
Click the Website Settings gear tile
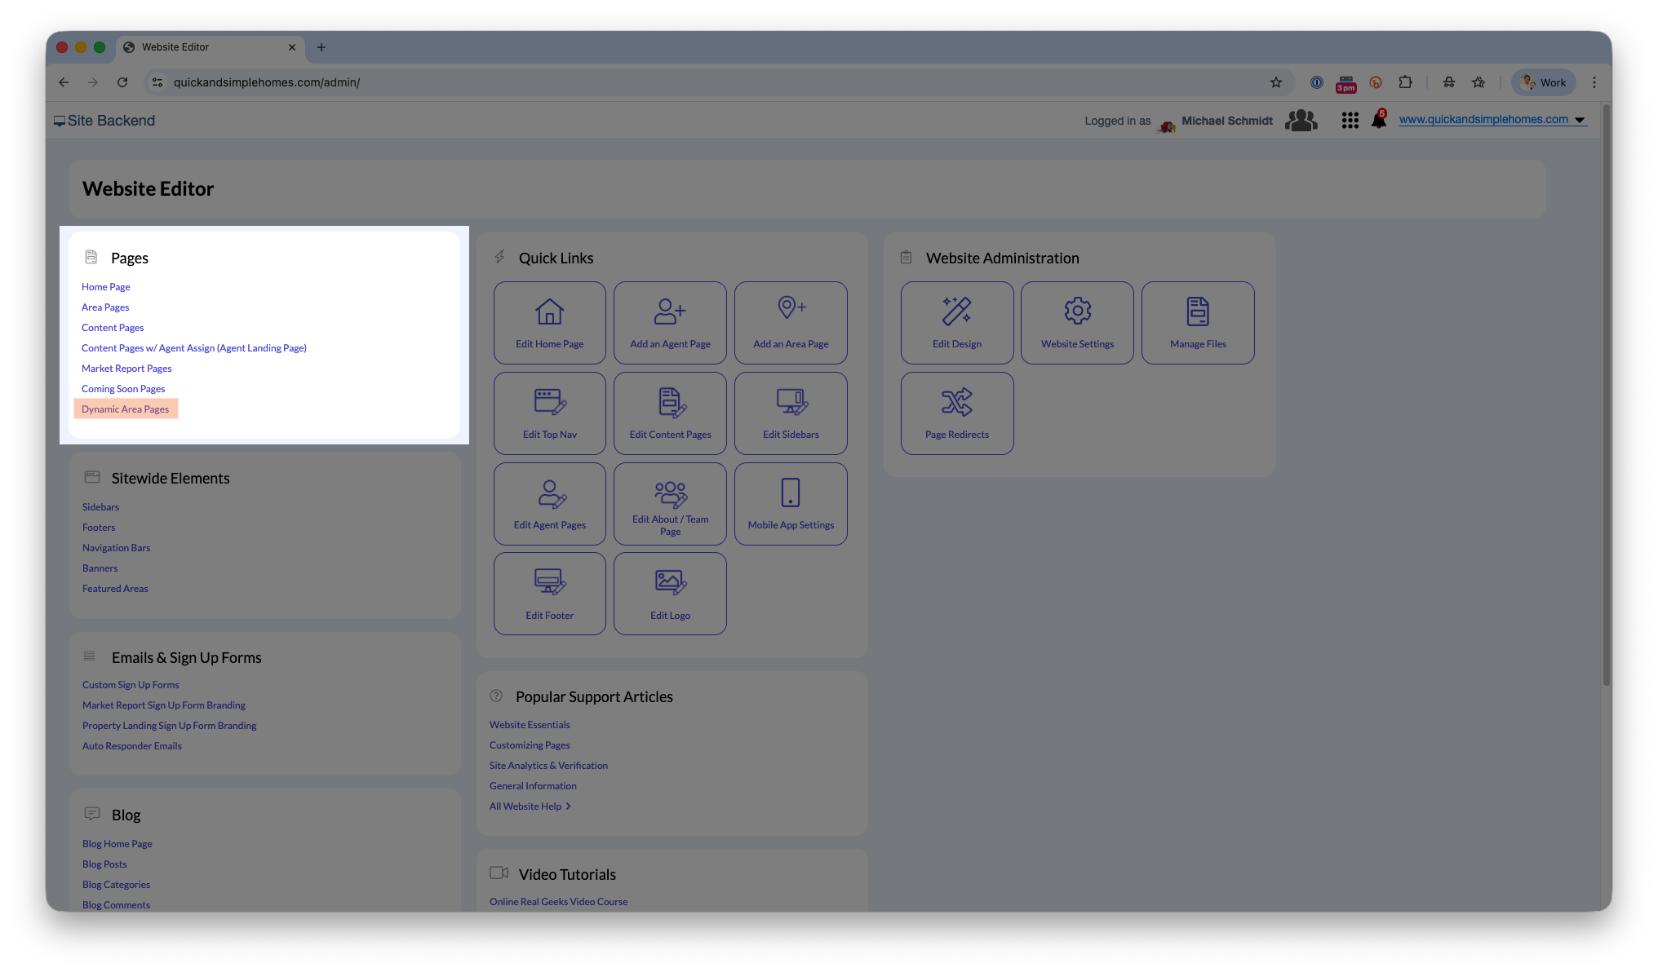pyautogui.click(x=1077, y=323)
